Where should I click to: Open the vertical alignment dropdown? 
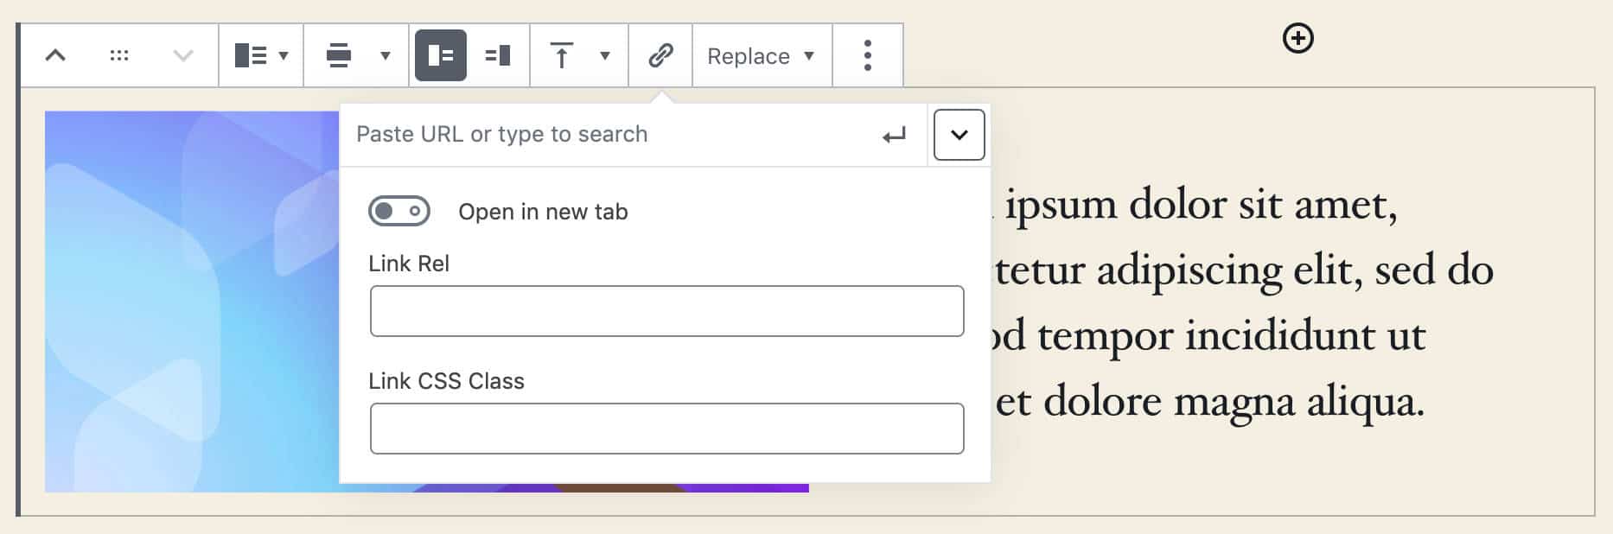[x=579, y=56]
